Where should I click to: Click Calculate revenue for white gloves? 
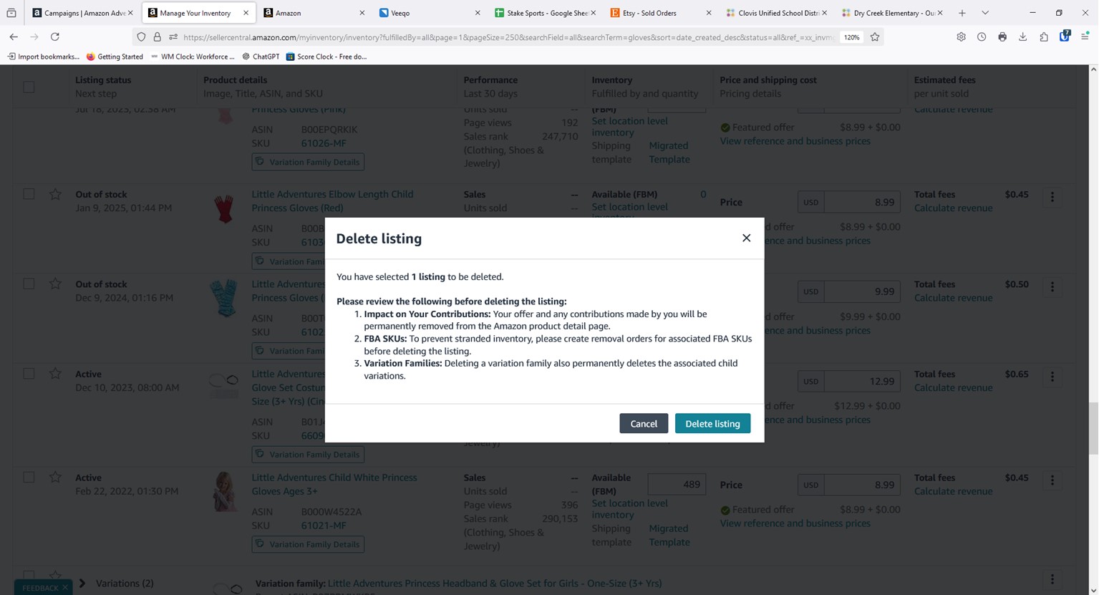pos(953,491)
